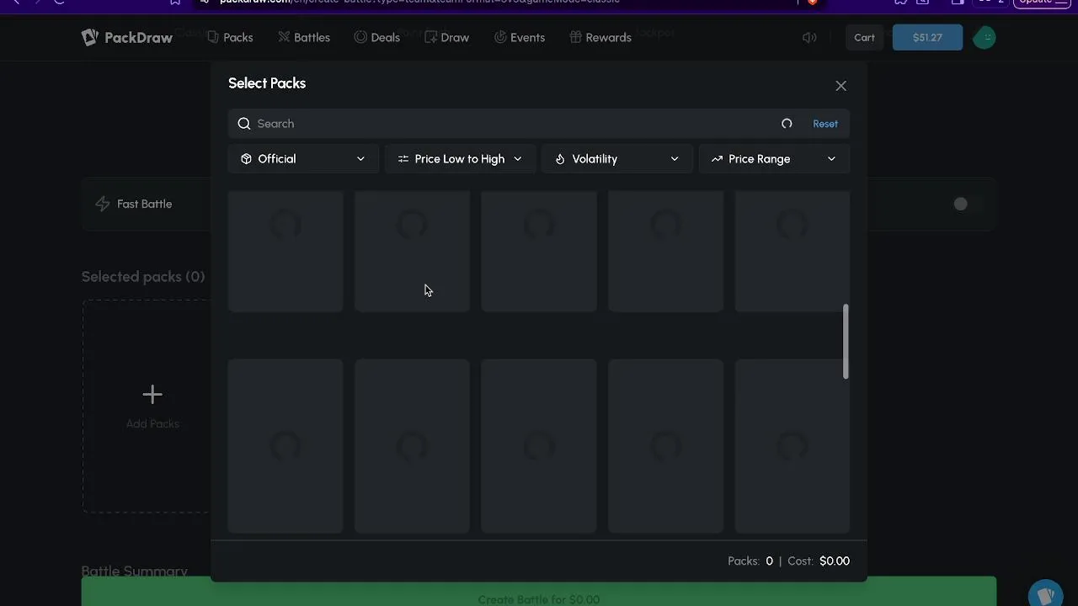
Task: Click Create Battle for $0.00
Action: [x=539, y=592]
